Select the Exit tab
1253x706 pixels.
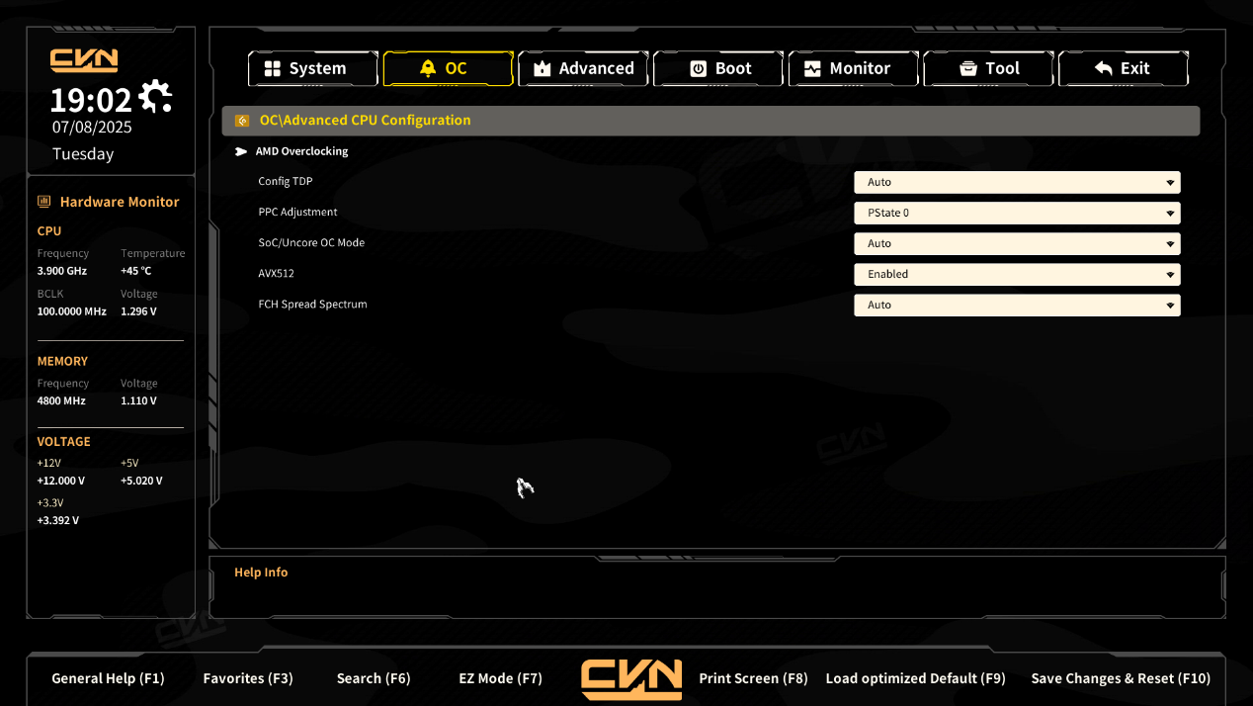click(1124, 68)
